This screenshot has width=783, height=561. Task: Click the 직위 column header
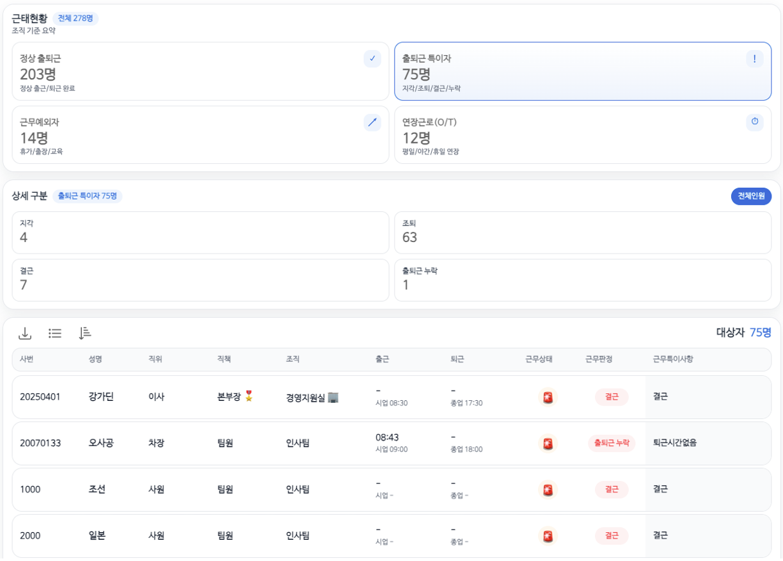[155, 359]
